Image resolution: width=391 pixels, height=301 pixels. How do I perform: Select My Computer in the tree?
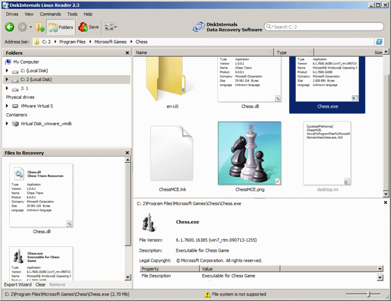(26, 62)
